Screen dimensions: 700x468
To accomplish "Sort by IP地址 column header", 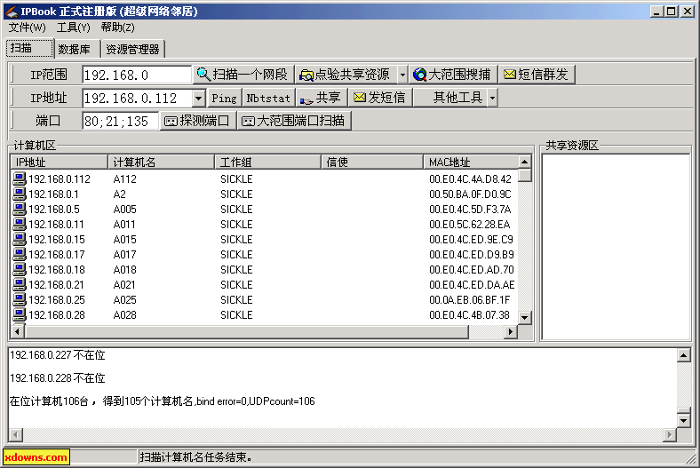I will pyautogui.click(x=59, y=162).
